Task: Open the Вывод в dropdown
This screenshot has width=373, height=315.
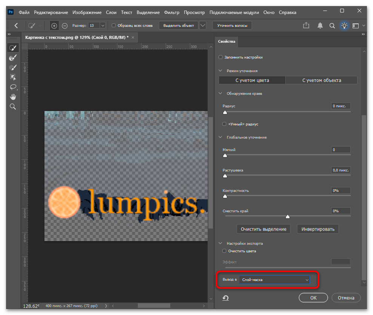Action: click(274, 280)
